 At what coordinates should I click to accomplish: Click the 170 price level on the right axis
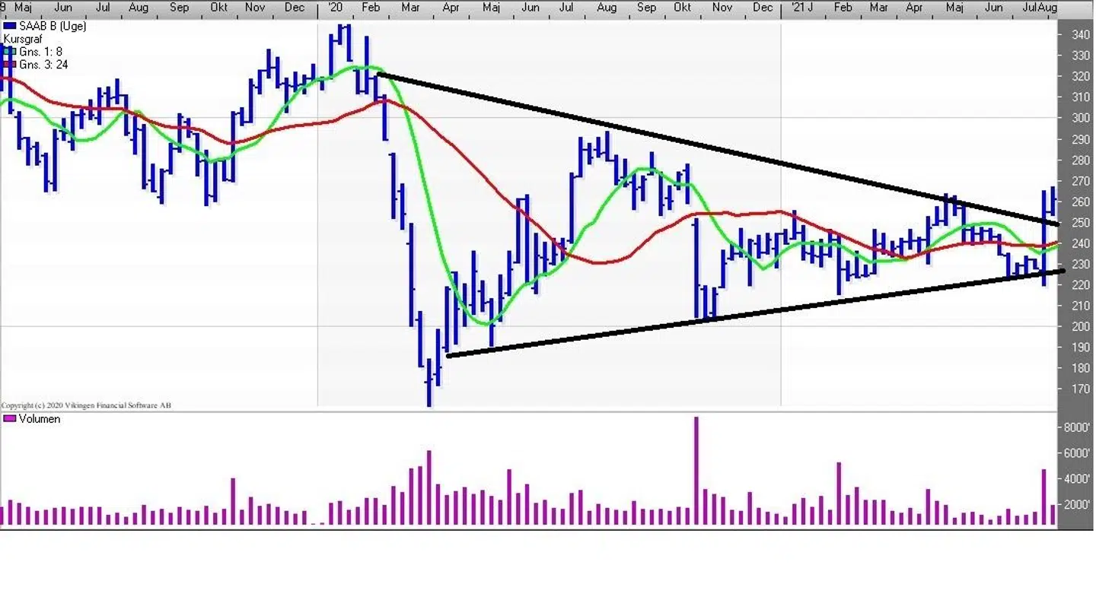tap(1080, 389)
